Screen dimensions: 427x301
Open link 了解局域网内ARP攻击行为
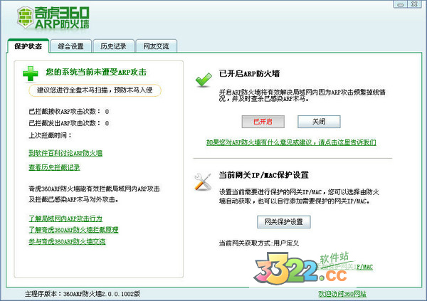(65, 218)
